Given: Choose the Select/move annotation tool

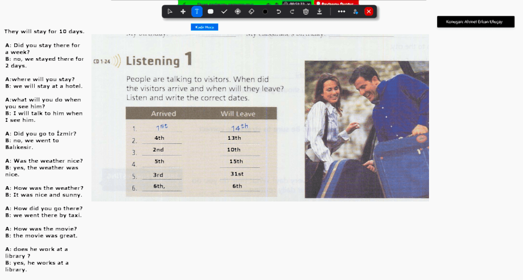Looking at the screenshot, I should click(183, 11).
